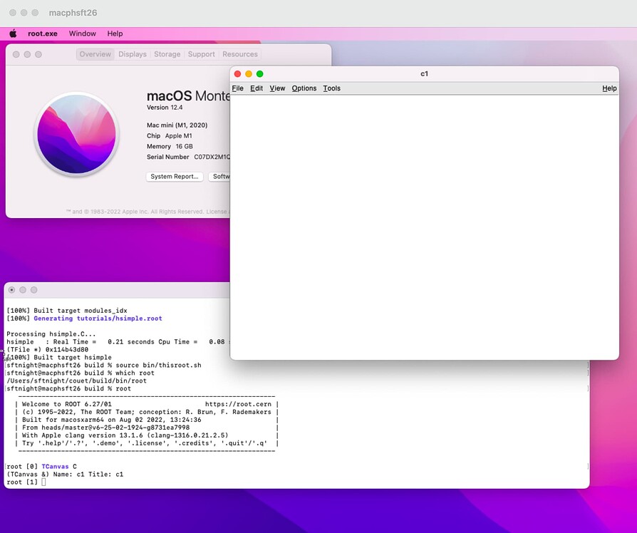
Task: Click '(TCanvas &) Name: c1 Title: c1' line
Action: pyautogui.click(x=65, y=475)
